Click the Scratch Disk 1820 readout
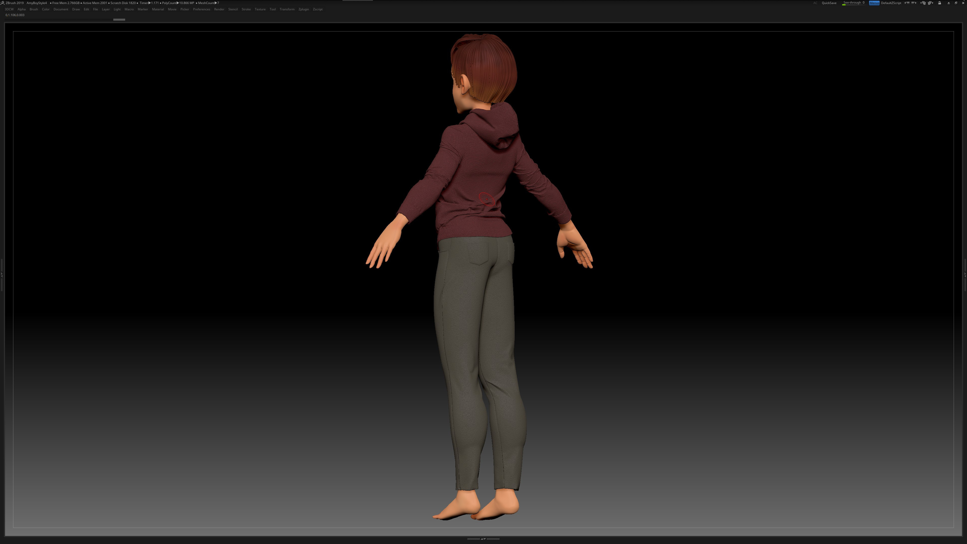 [x=123, y=3]
